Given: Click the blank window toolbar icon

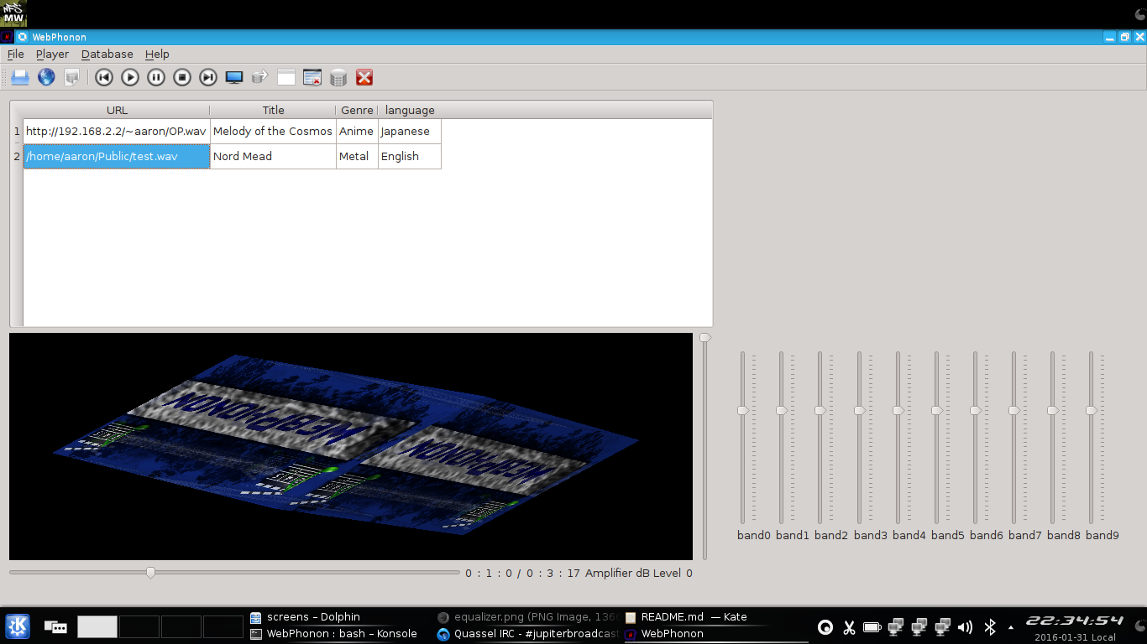Looking at the screenshot, I should pyautogui.click(x=286, y=77).
